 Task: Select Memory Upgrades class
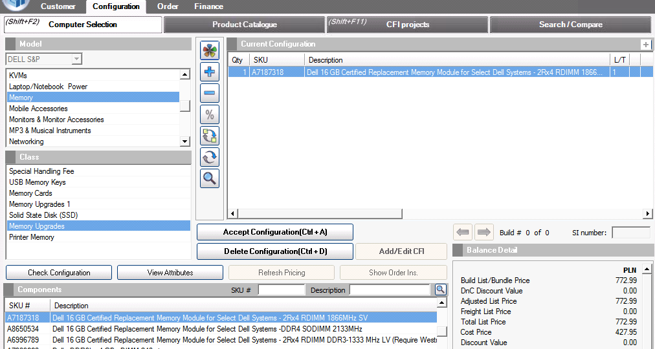(x=98, y=226)
